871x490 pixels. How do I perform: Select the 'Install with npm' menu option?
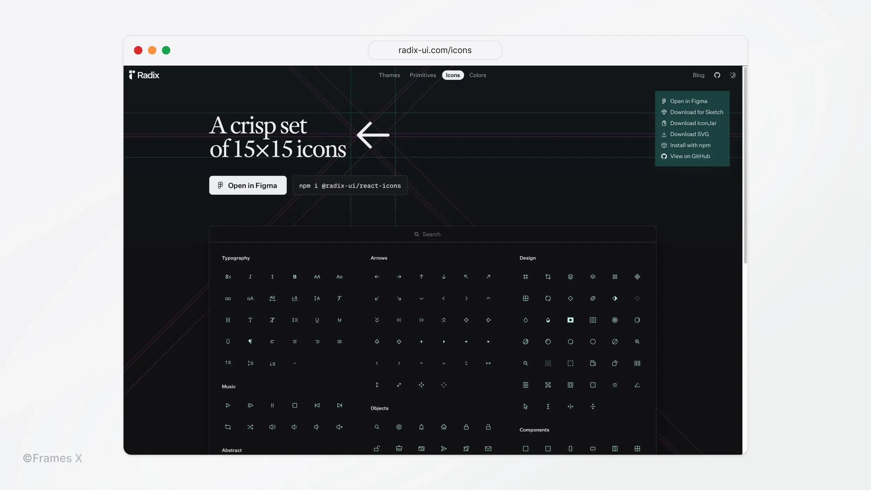(690, 146)
